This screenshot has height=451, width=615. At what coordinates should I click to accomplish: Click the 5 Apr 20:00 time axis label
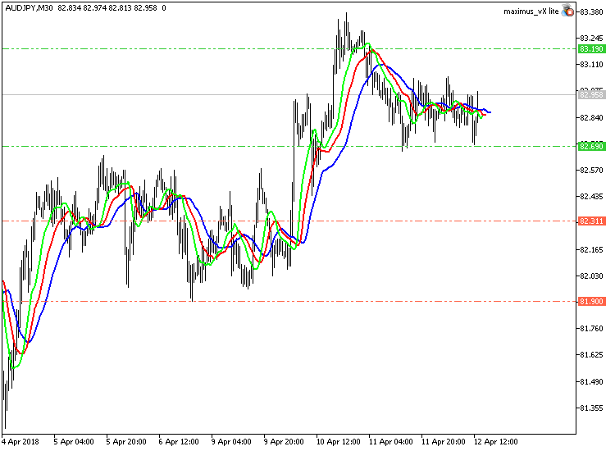126,442
